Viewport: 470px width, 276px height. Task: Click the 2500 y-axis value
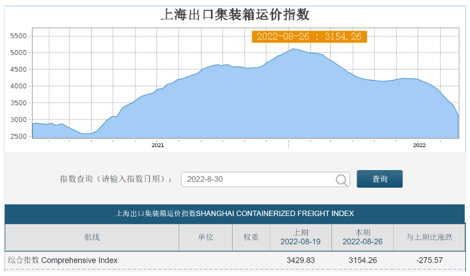coord(18,137)
